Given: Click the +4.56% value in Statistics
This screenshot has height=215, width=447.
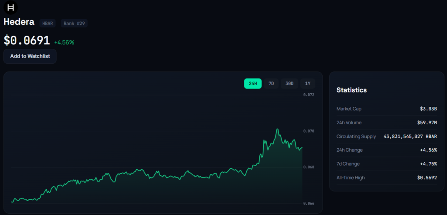Looking at the screenshot, I should [428, 150].
